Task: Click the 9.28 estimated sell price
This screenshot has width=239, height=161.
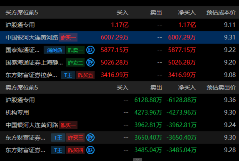Action: (230, 150)
